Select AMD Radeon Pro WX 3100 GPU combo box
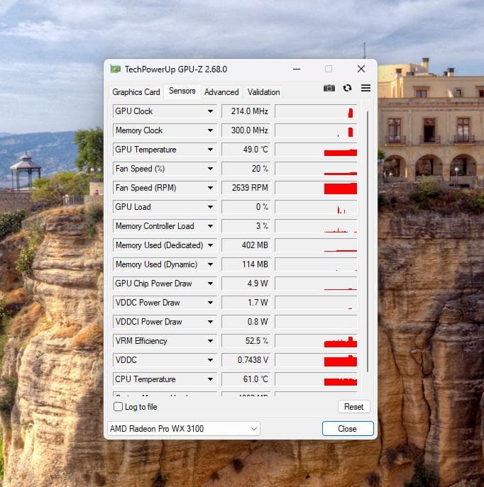Image resolution: width=484 pixels, height=487 pixels. (x=184, y=429)
